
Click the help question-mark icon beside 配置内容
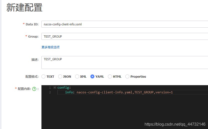34,89
